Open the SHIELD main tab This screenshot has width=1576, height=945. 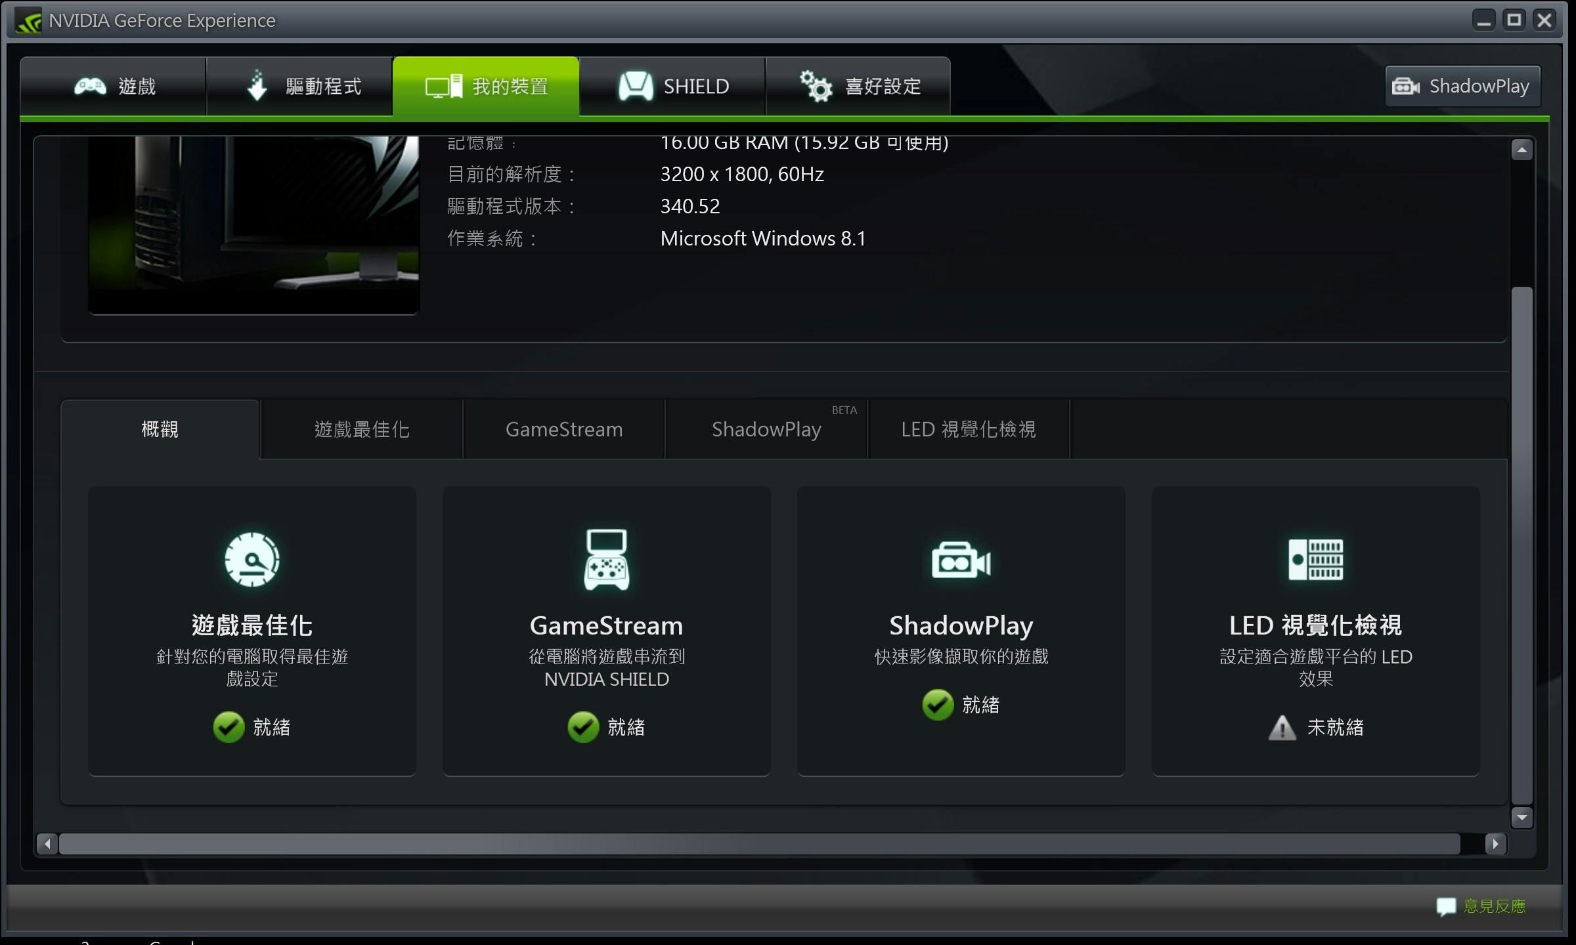pyautogui.click(x=673, y=87)
